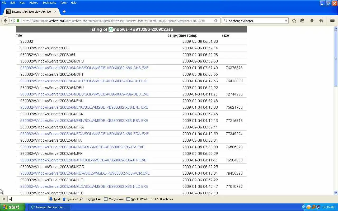The height and width of the screenshot is (211, 338).
Task: Go to the Home page icon
Action: point(321,21)
